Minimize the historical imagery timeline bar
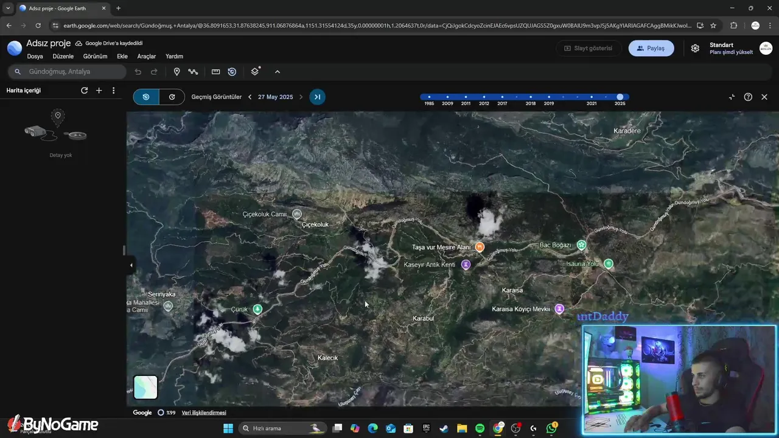The height and width of the screenshot is (438, 779). point(732,97)
